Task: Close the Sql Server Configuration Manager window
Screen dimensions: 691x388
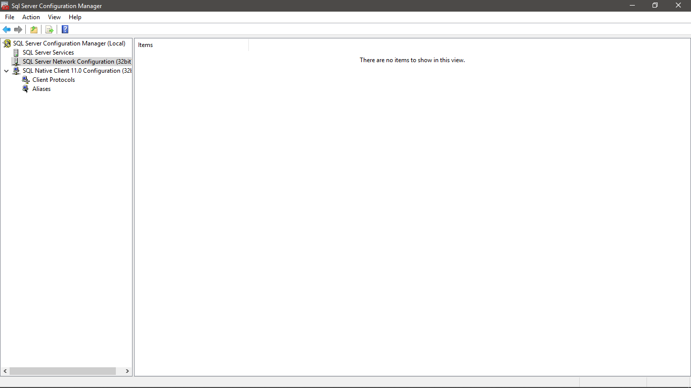Action: (678, 6)
